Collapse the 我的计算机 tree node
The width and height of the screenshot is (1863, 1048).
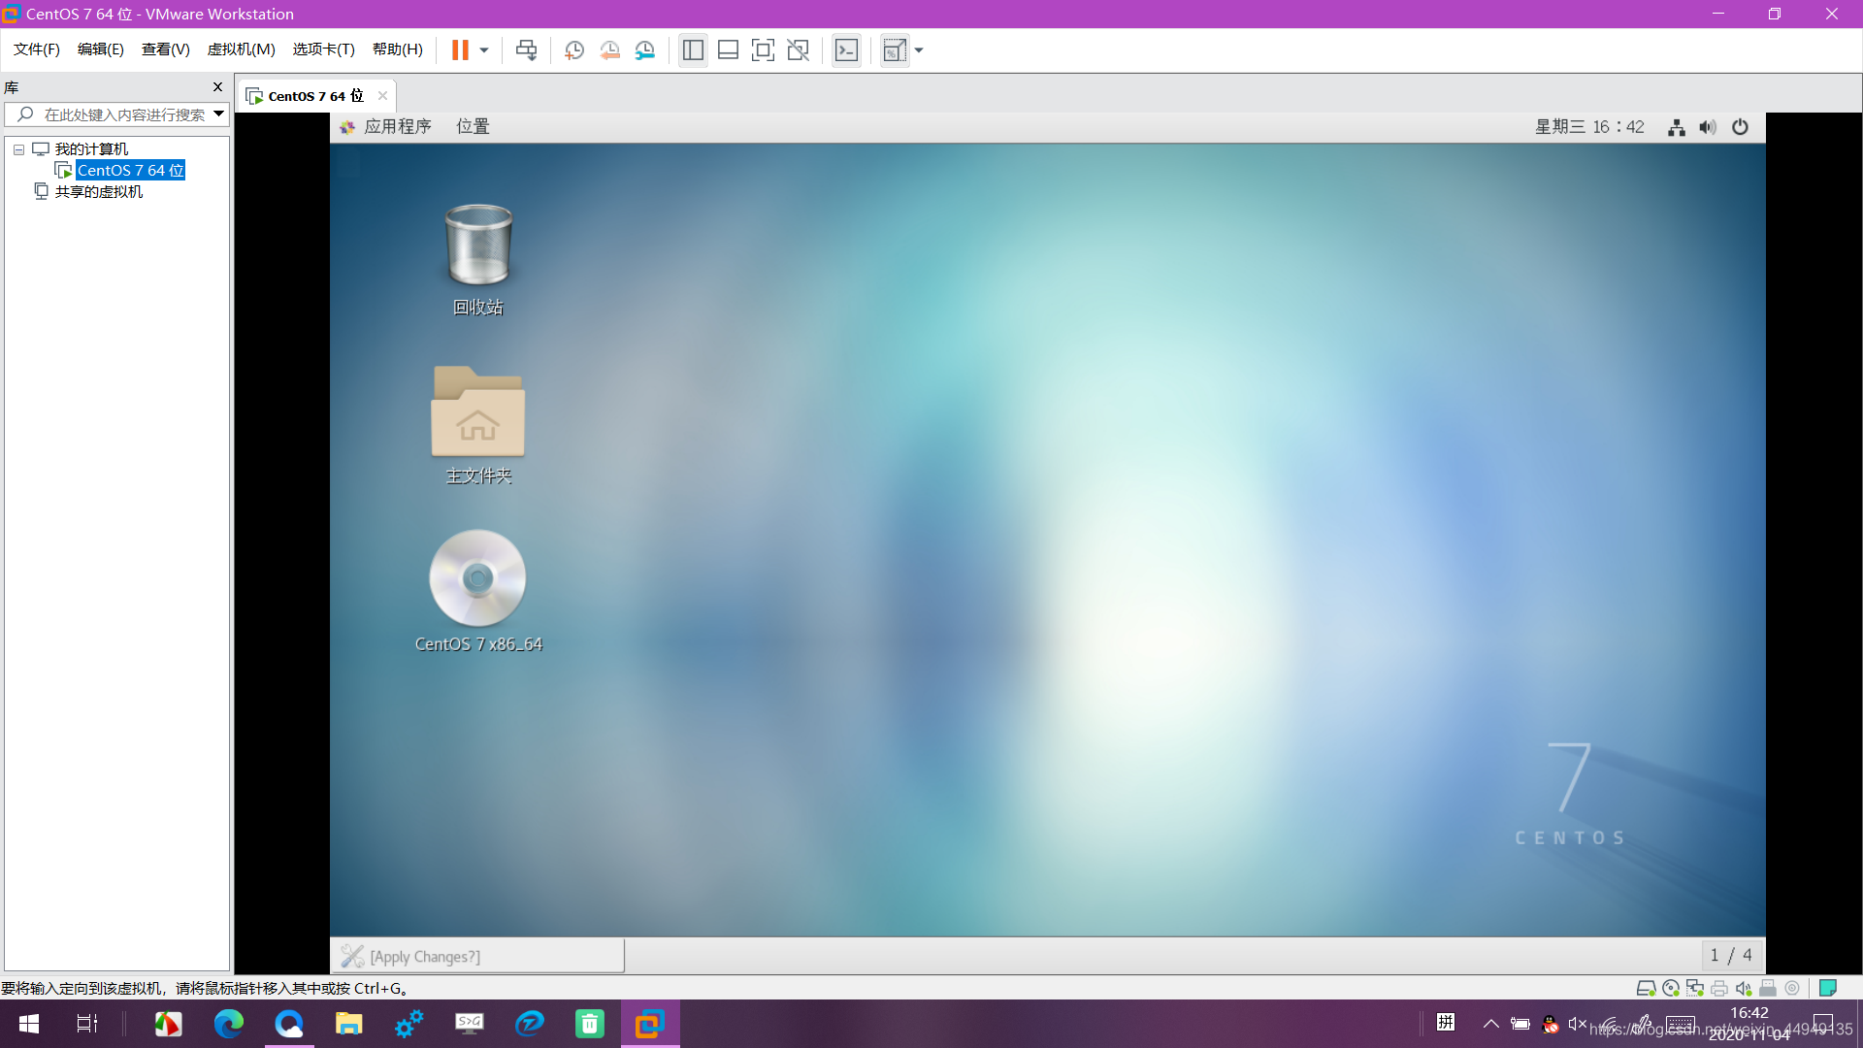coord(17,148)
